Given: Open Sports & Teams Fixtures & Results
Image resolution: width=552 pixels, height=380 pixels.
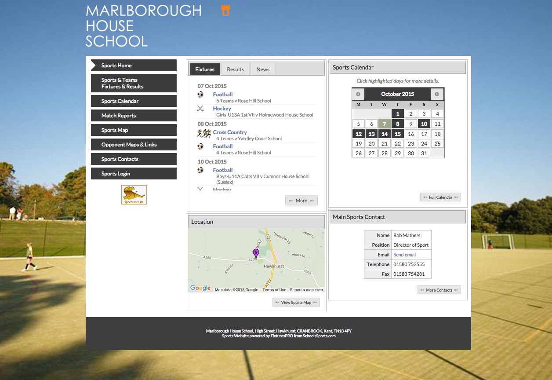Looking at the screenshot, I should (x=134, y=83).
